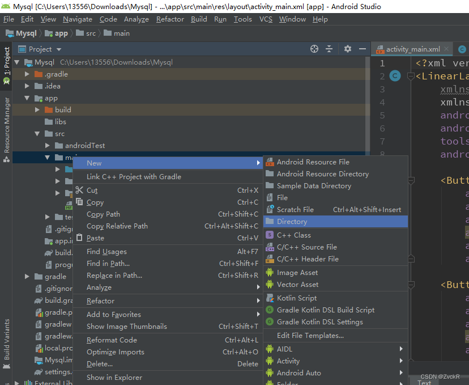Click the Vector Asset android icon
Image resolution: width=469 pixels, height=385 pixels.
click(270, 284)
